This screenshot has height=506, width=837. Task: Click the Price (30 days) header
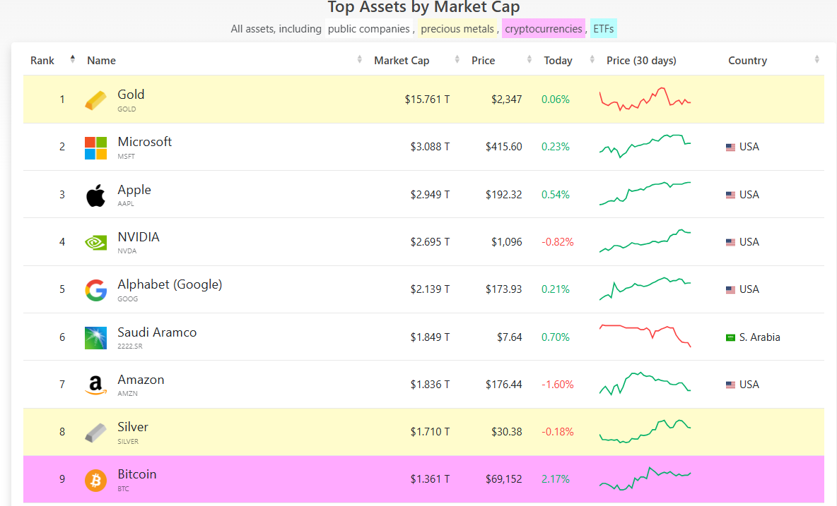click(x=641, y=61)
